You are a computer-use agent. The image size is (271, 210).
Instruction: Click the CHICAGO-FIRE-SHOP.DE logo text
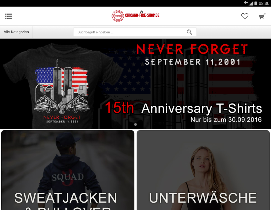coord(142,15)
